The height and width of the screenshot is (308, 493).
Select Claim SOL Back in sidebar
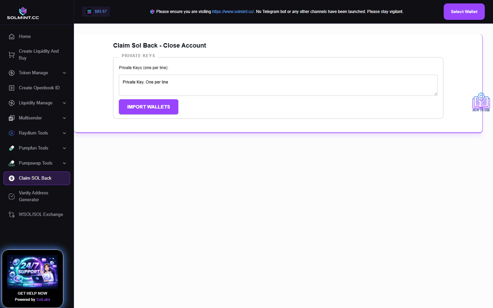(35, 178)
